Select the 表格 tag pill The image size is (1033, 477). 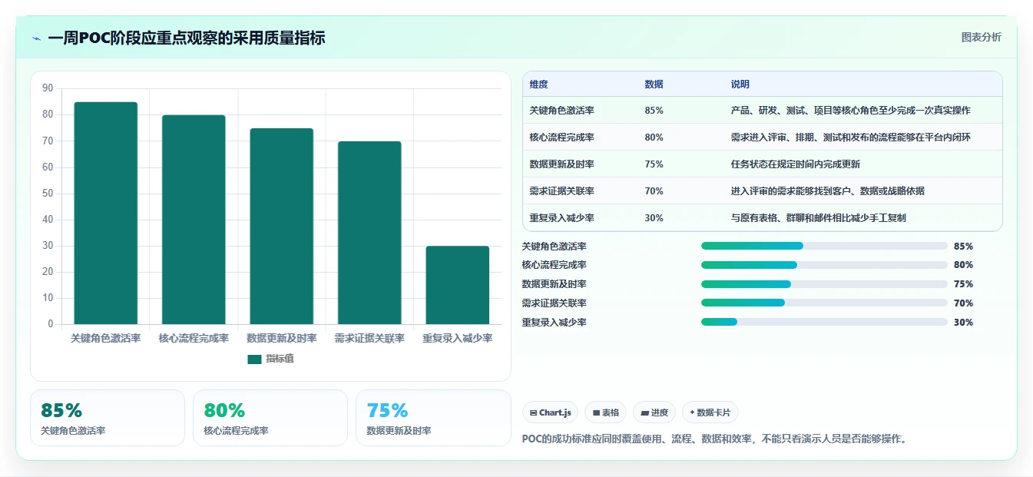(605, 412)
